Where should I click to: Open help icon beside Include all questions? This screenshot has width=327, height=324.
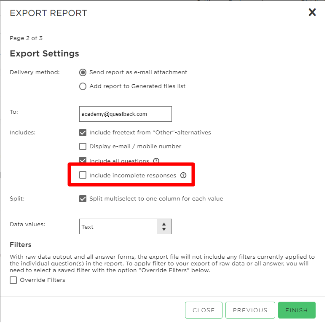coord(156,161)
